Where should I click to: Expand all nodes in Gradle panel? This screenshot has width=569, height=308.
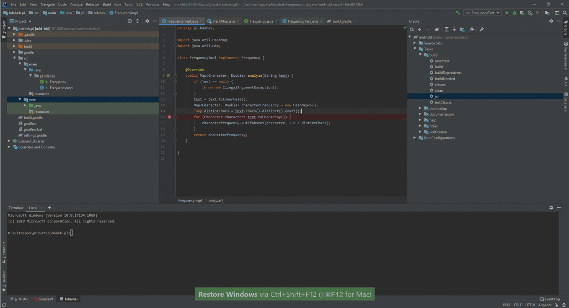click(447, 29)
